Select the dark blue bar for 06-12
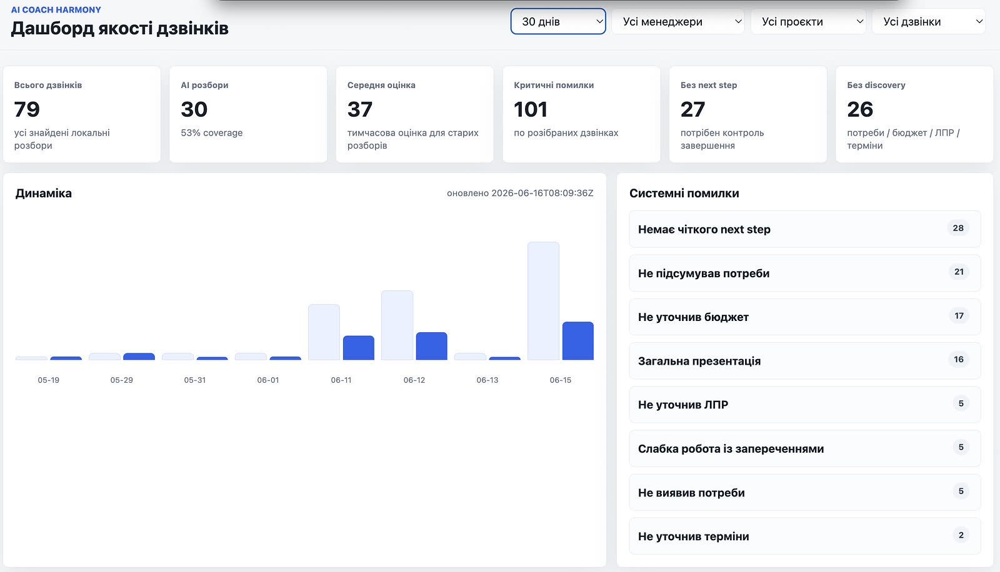Screen dimensions: 1000x572 (x=432, y=346)
